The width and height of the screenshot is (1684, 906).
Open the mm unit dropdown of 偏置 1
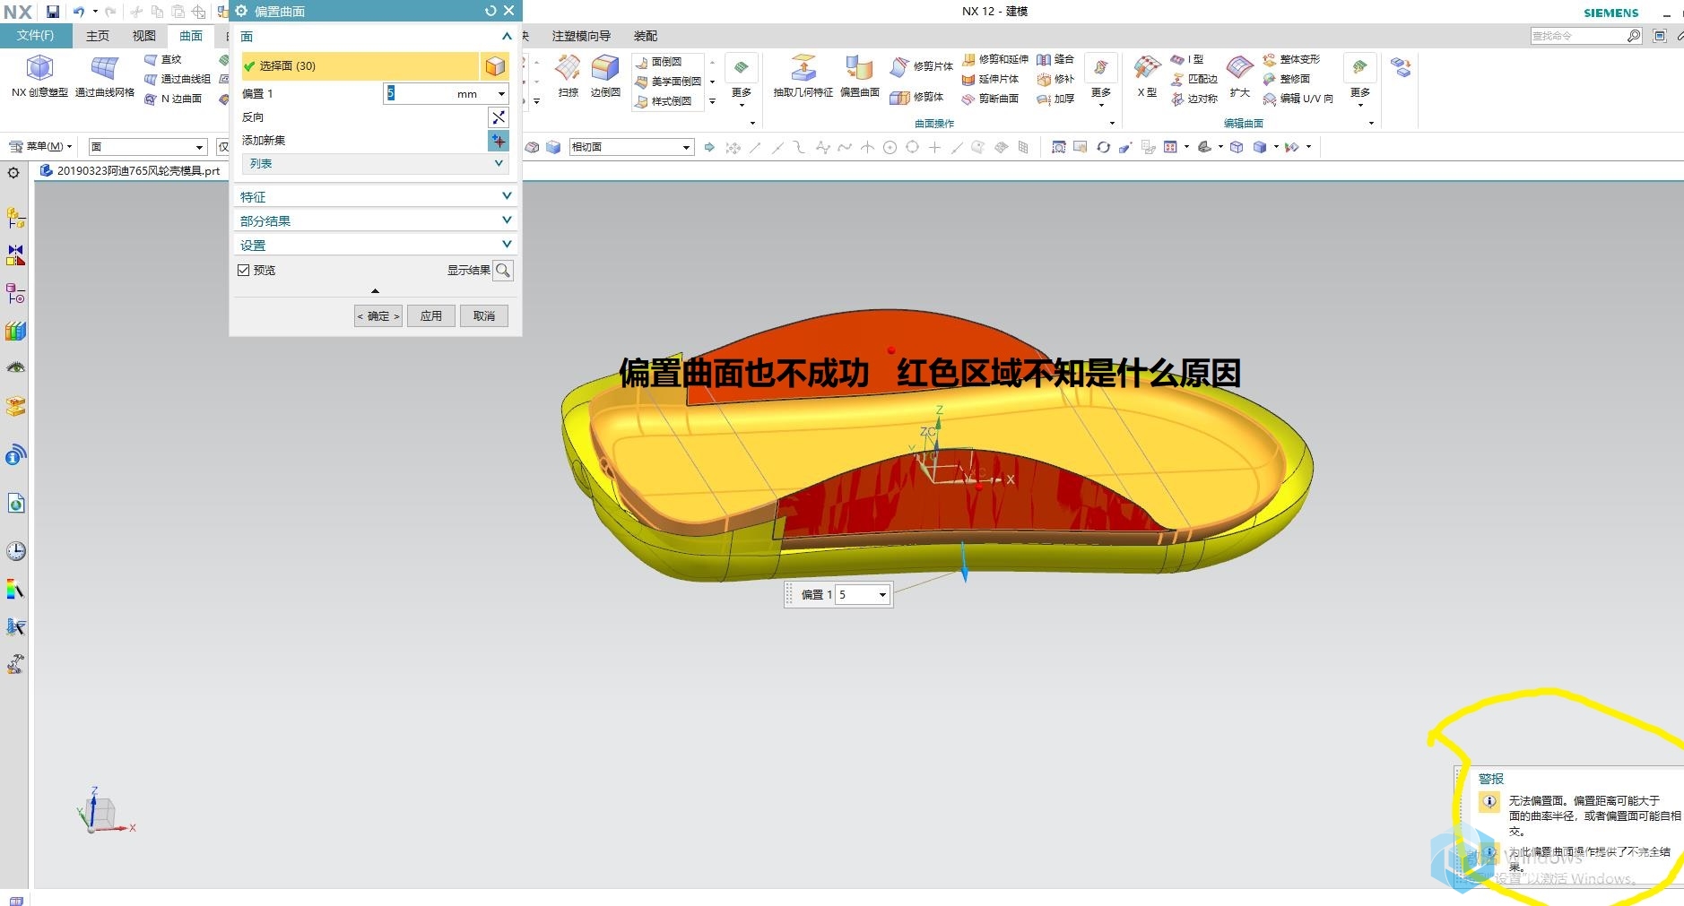[501, 94]
